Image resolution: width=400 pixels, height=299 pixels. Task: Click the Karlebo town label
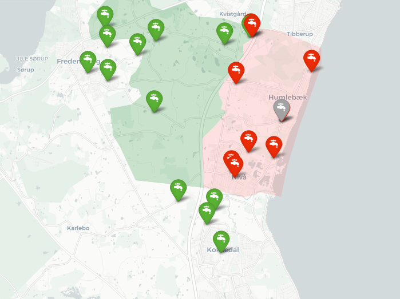click(x=78, y=228)
